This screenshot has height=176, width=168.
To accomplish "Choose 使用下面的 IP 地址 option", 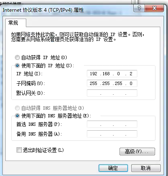I will (17, 66).
